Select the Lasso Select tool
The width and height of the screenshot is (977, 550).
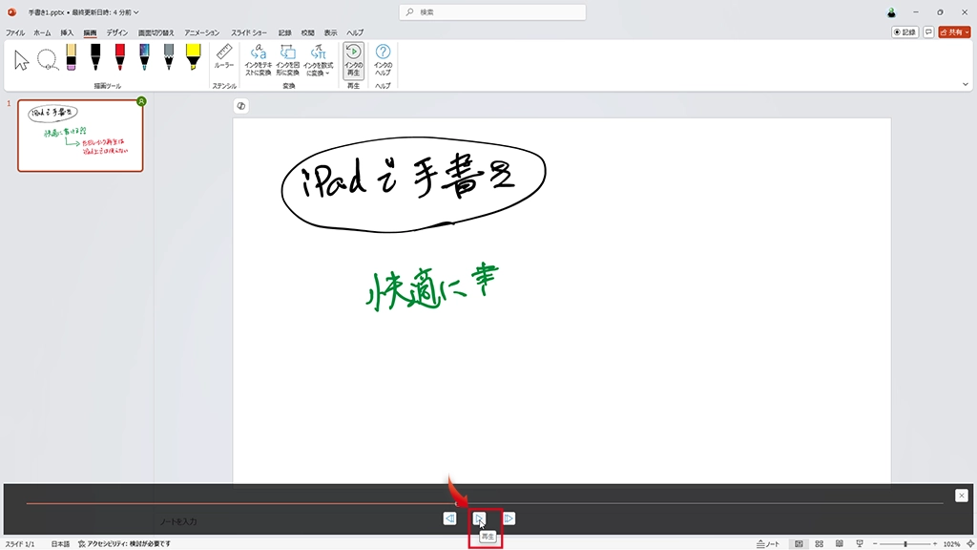pyautogui.click(x=48, y=60)
